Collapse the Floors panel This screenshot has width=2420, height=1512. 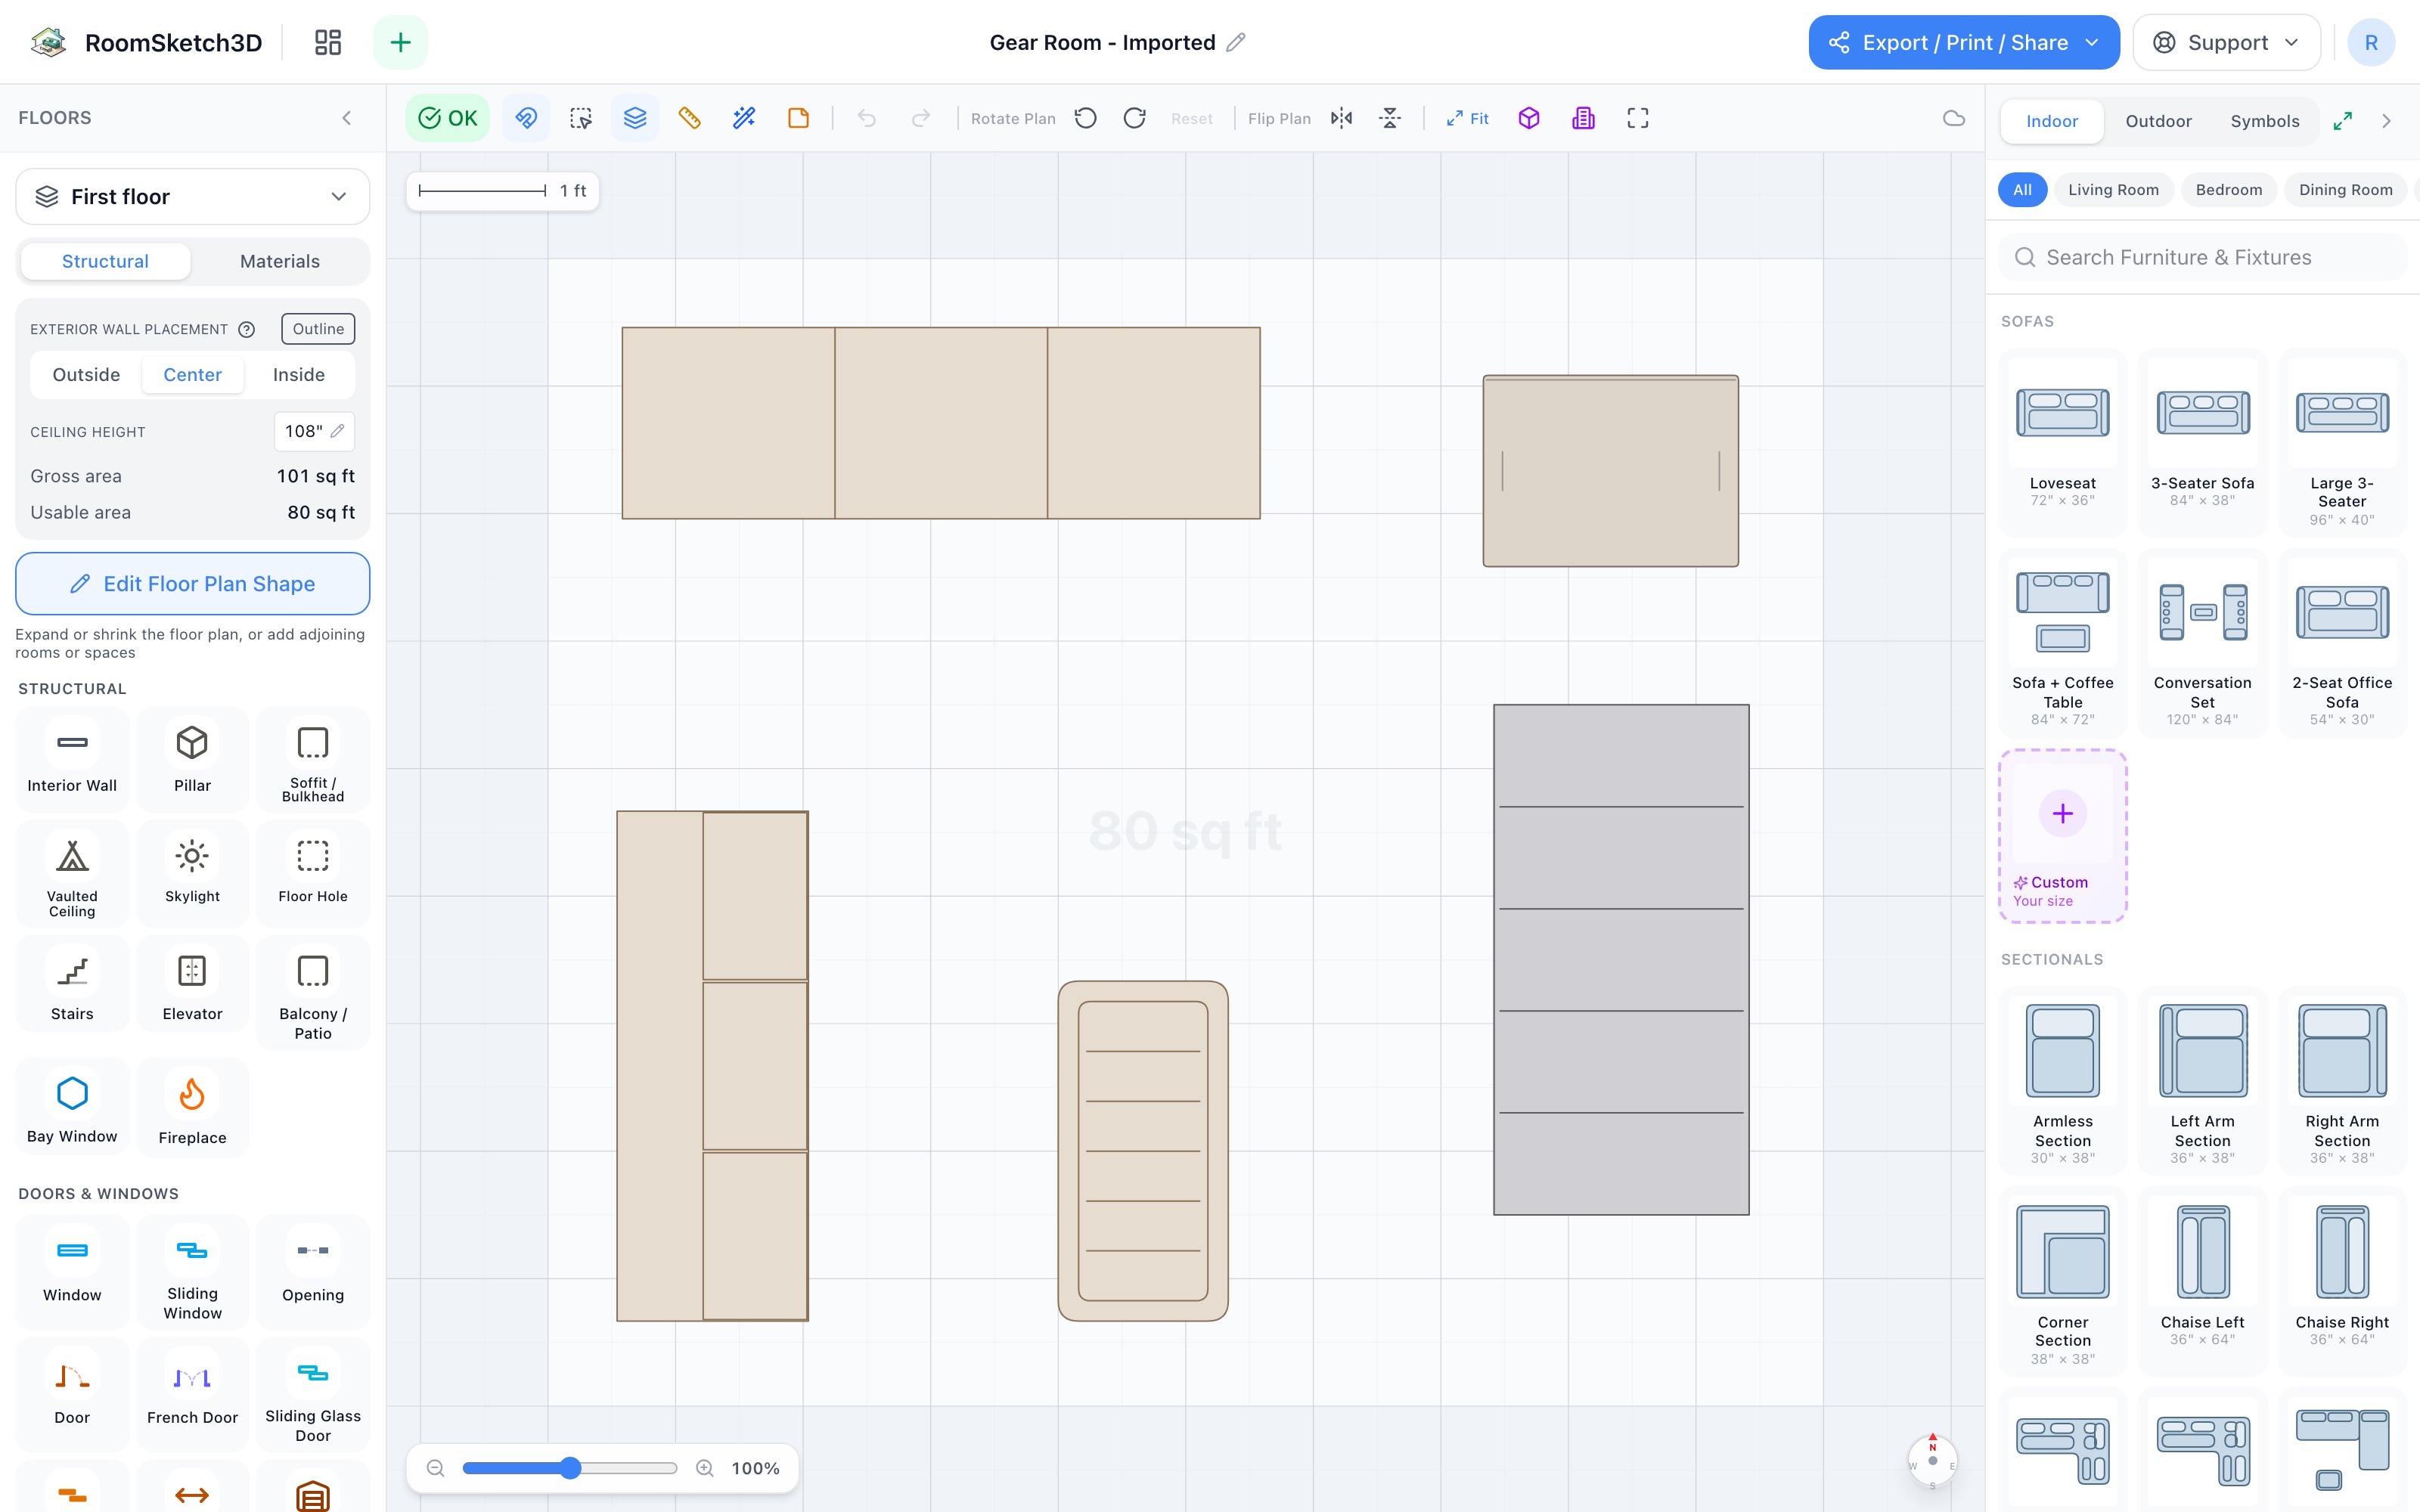coord(347,118)
